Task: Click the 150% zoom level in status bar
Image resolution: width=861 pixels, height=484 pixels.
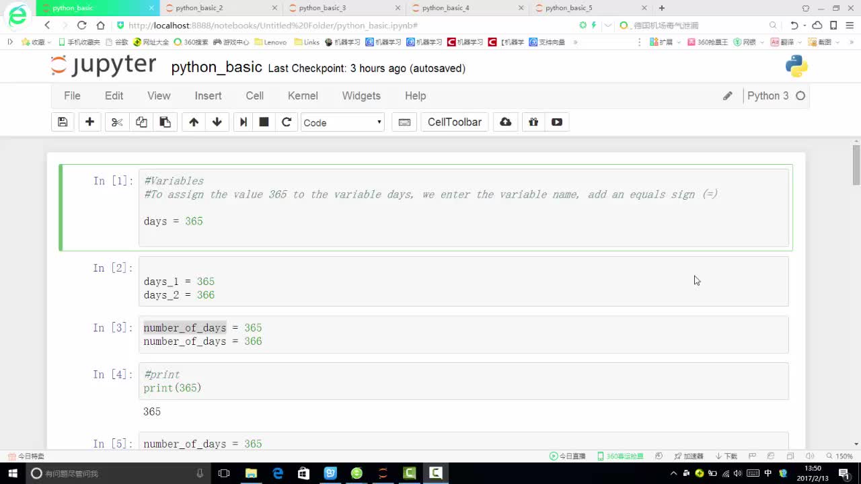Action: (x=839, y=456)
